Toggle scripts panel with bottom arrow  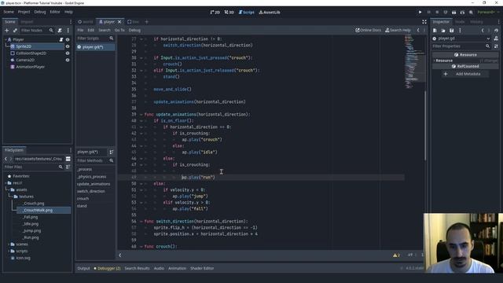pyautogui.click(x=120, y=255)
